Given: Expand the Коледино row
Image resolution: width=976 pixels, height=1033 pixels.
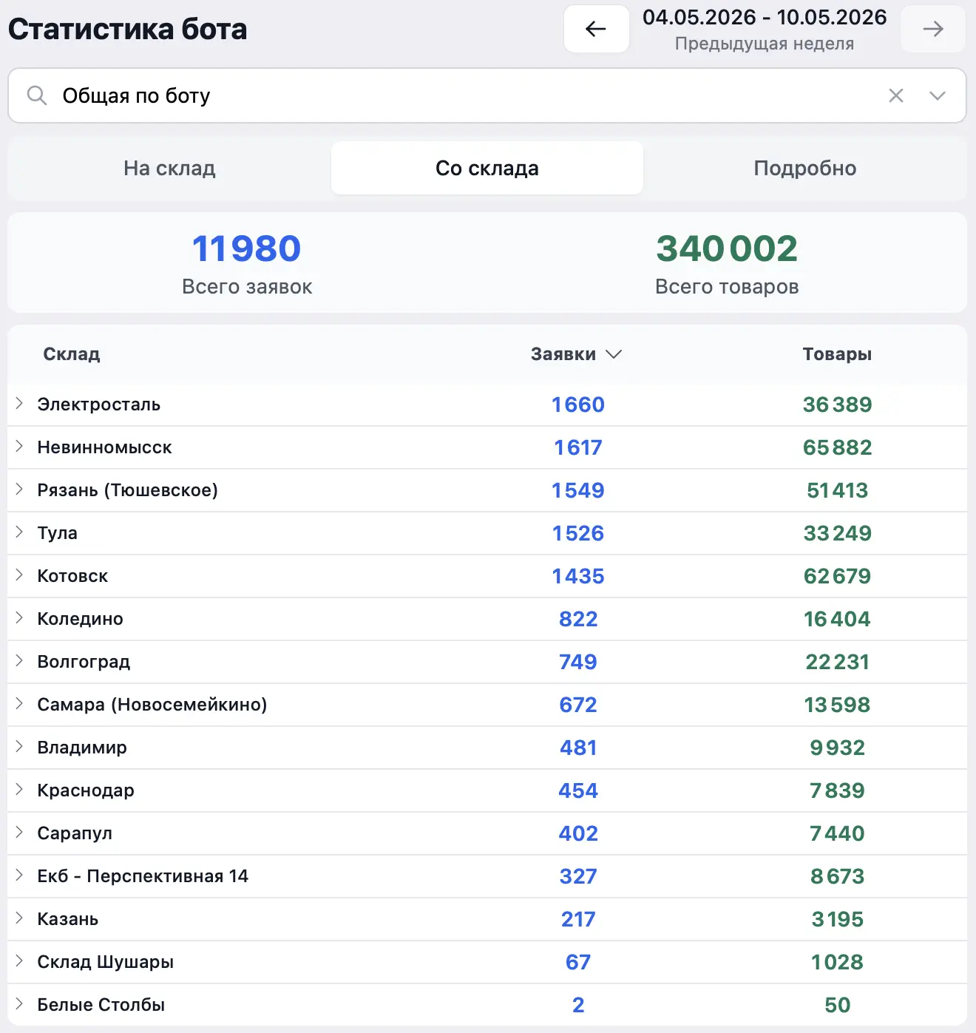Looking at the screenshot, I should tap(20, 618).
